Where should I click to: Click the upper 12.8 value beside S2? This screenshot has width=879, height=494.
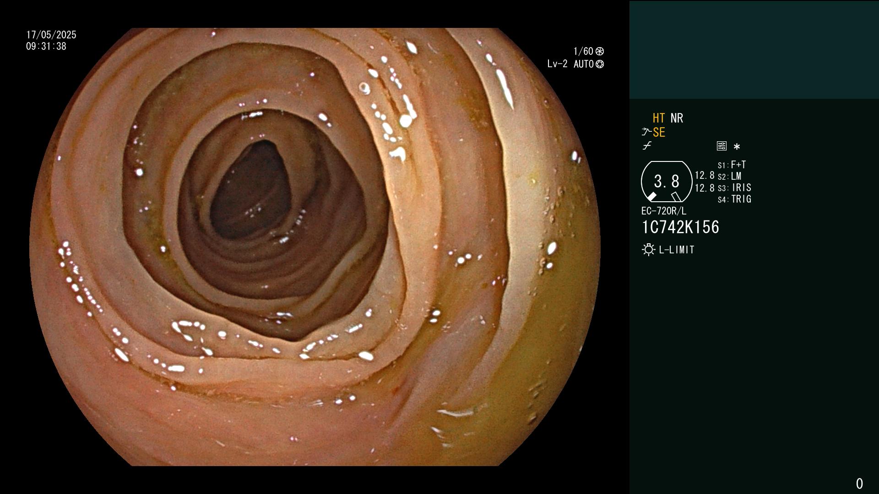(x=705, y=176)
